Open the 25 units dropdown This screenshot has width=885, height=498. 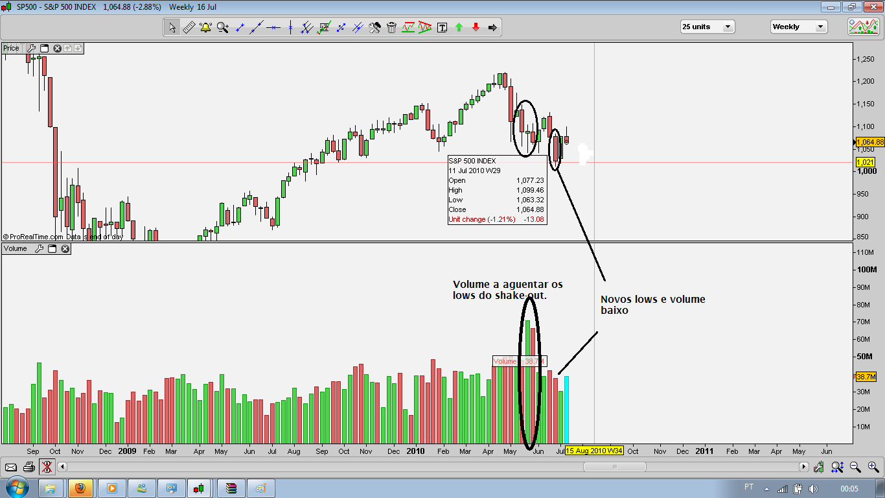pos(707,27)
